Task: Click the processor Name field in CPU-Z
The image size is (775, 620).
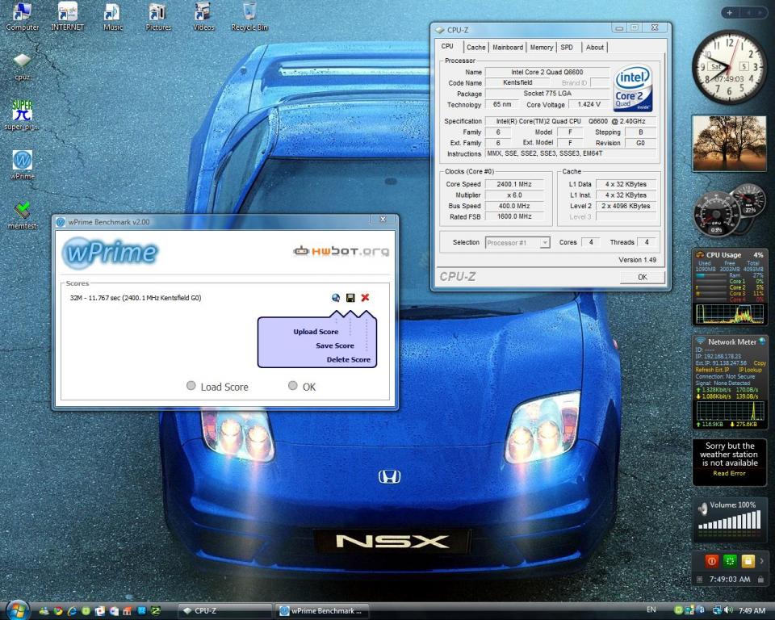Action: click(x=547, y=72)
